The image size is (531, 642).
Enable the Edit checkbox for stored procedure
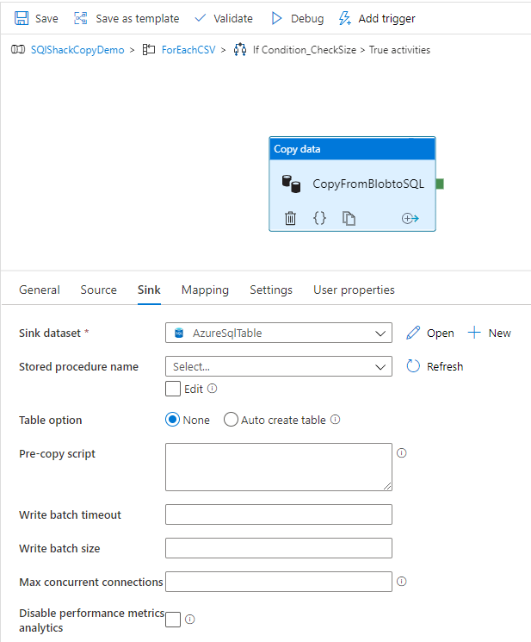[x=173, y=389]
